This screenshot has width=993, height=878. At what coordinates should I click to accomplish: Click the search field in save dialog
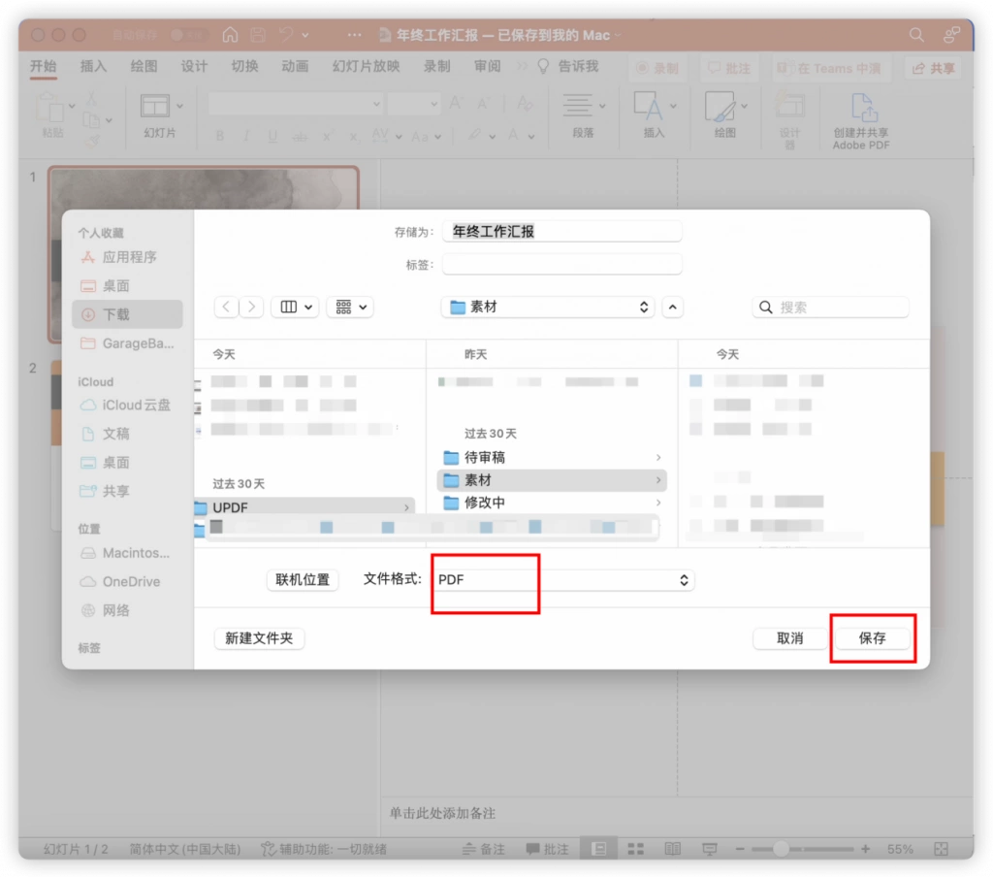point(831,308)
